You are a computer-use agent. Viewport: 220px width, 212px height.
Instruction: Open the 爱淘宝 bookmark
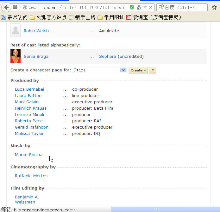coord(154,17)
